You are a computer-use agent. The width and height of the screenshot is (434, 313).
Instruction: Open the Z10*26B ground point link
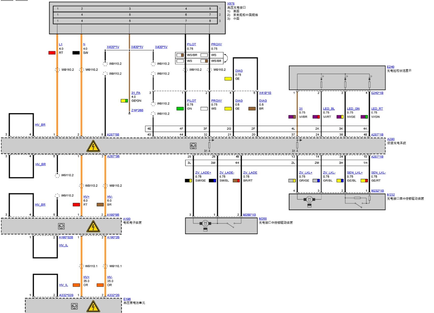(x=137, y=110)
